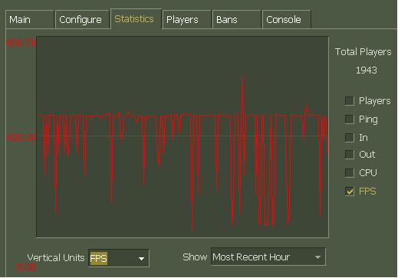Check the In traffic checkbox
The image size is (398, 278).
[349, 138]
